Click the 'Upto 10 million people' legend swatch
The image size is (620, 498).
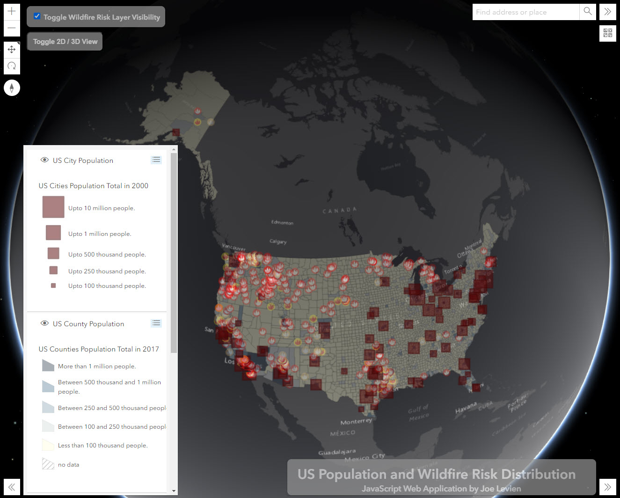53,206
